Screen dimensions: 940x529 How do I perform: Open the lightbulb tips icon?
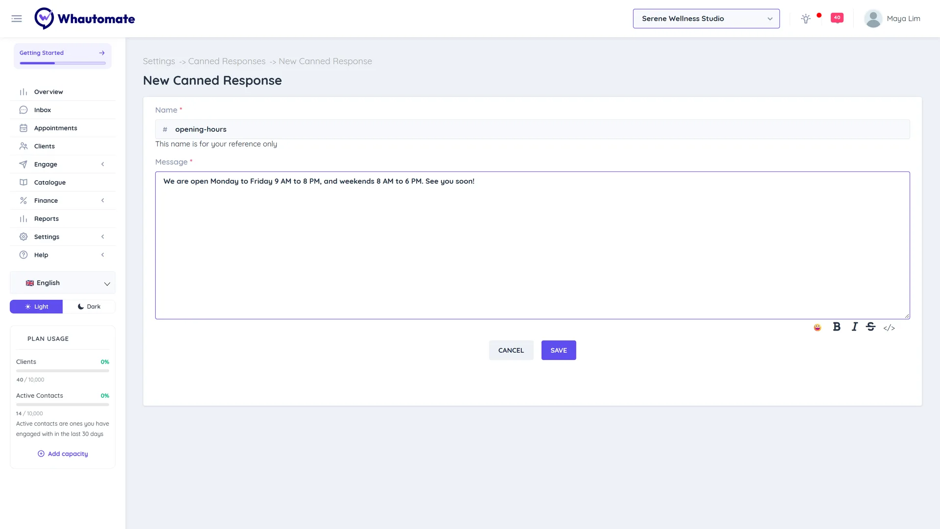tap(805, 19)
